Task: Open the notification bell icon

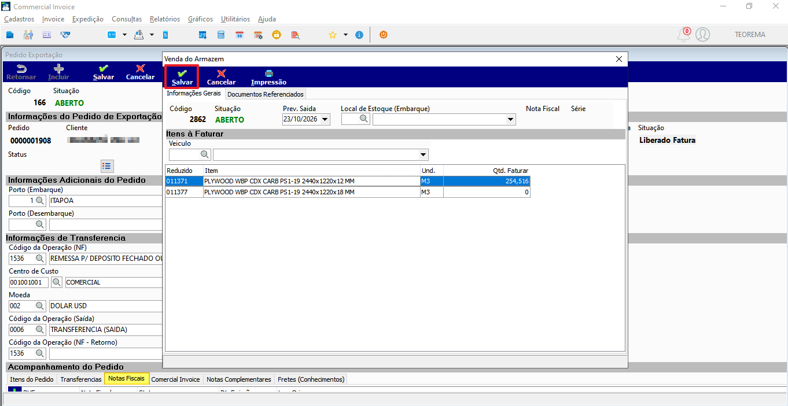Action: (x=684, y=35)
